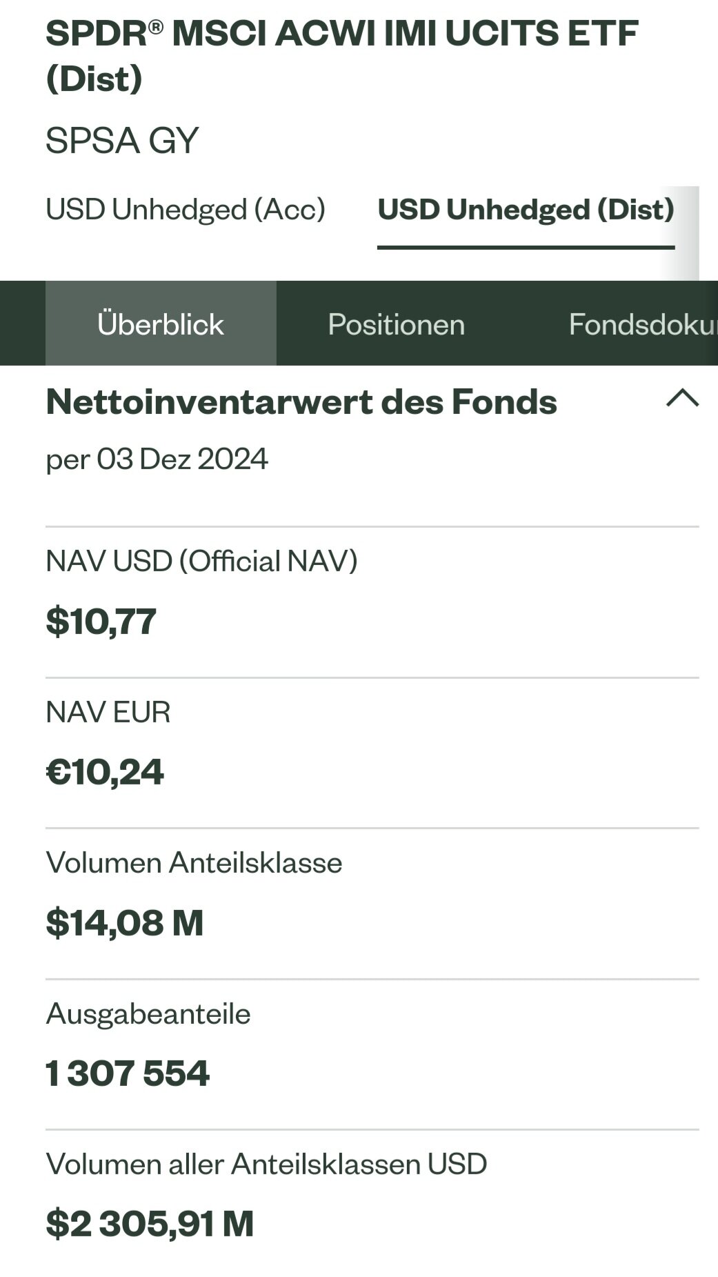This screenshot has width=718, height=1277.
Task: Click the 1 307 554 shares figure
Action: click(128, 1073)
